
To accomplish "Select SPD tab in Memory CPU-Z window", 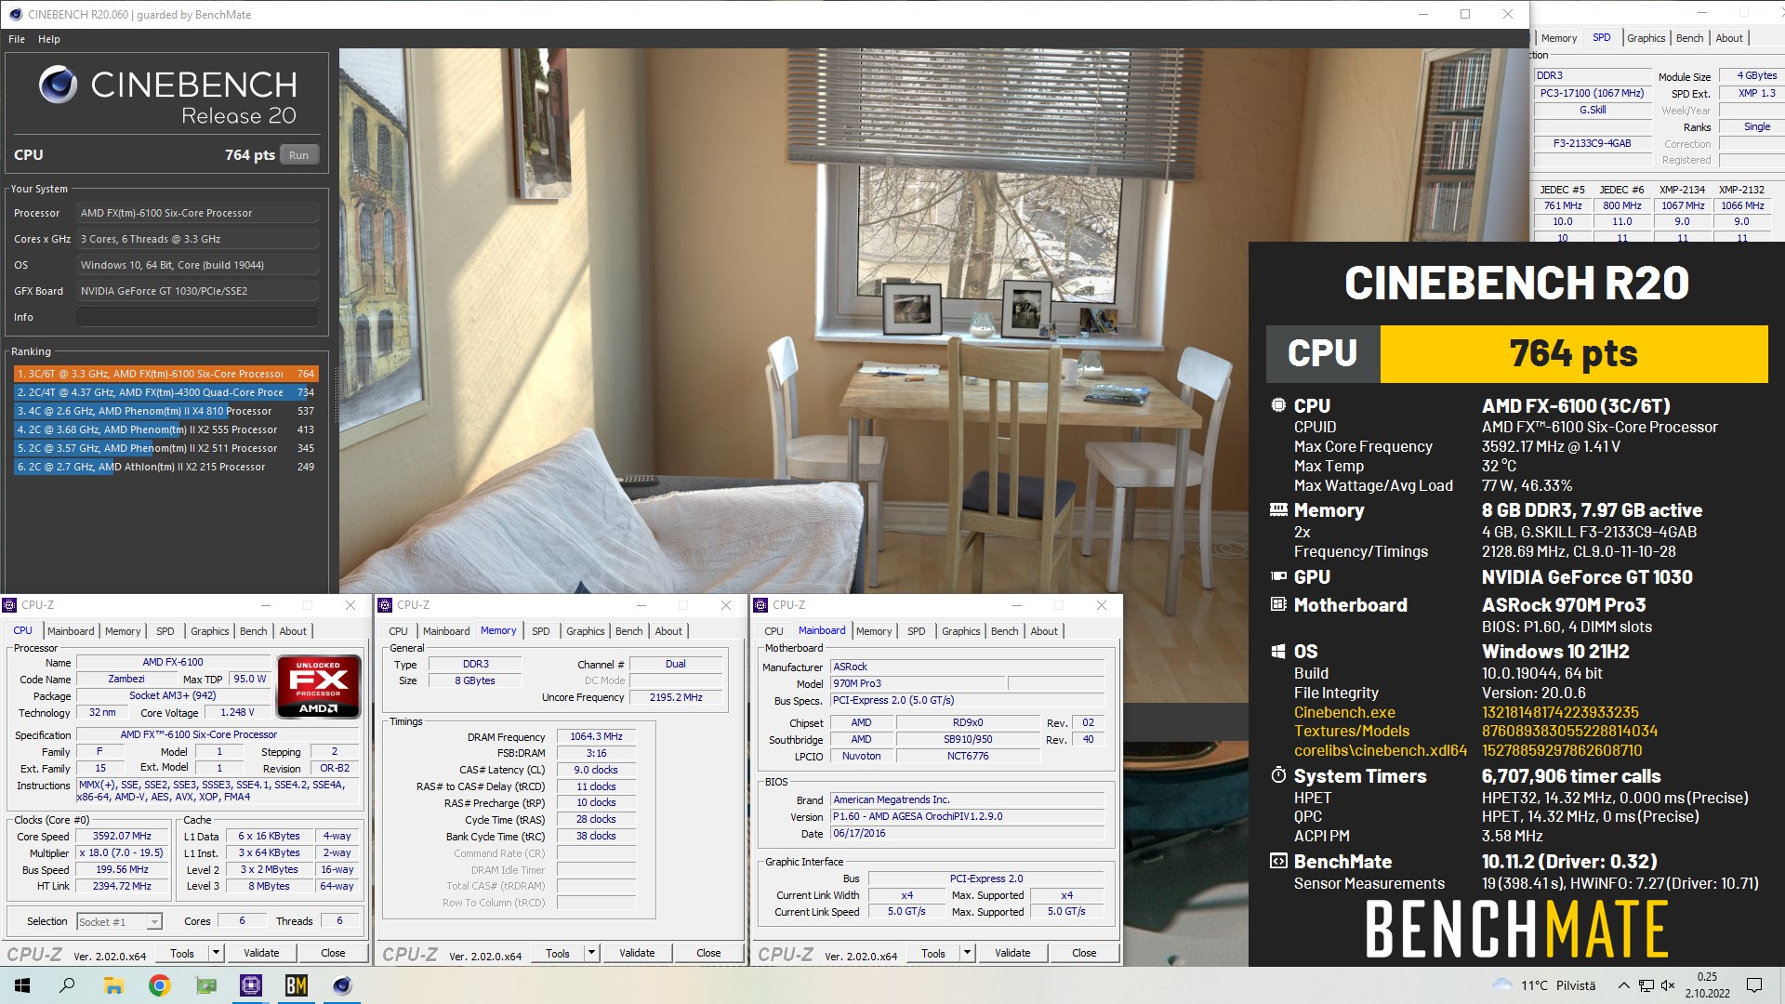I will click(x=540, y=631).
